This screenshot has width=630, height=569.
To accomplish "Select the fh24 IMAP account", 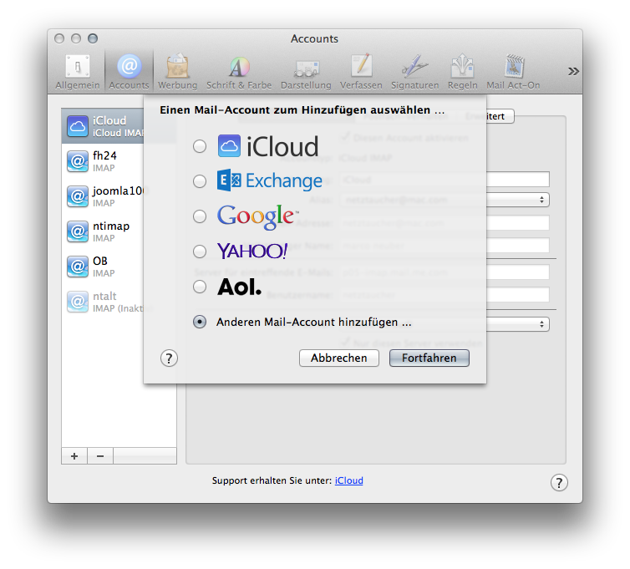I will pos(119,161).
